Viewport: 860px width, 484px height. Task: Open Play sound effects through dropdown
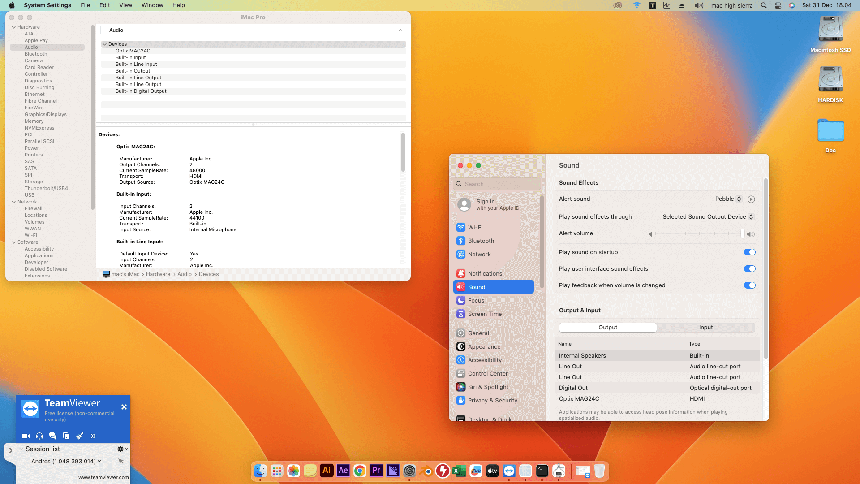(x=708, y=217)
